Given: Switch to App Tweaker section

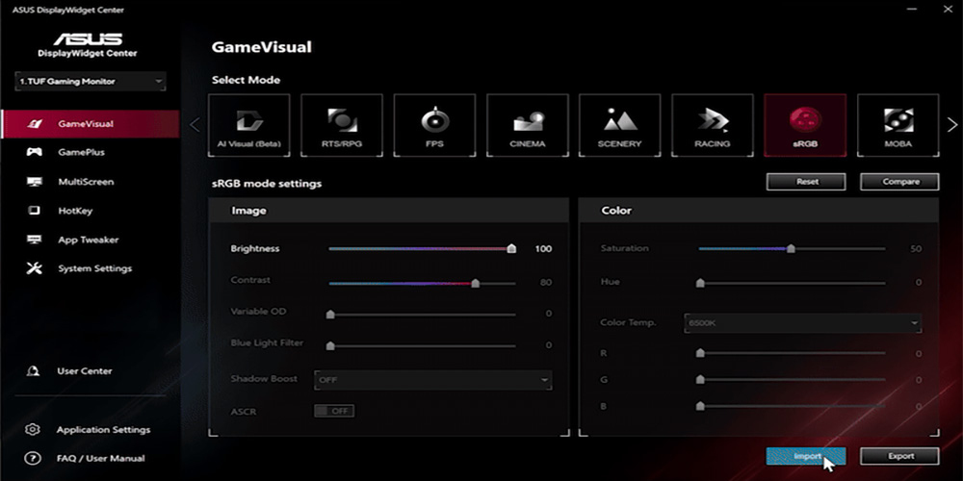Looking at the screenshot, I should (x=91, y=240).
